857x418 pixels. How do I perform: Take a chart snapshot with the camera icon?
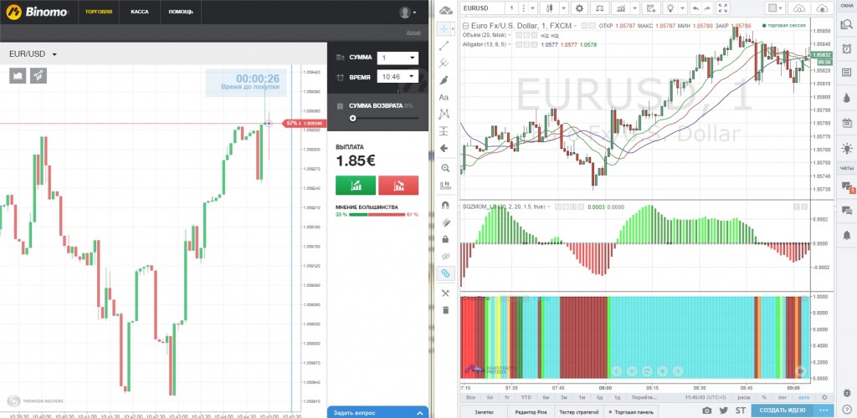[x=706, y=410]
